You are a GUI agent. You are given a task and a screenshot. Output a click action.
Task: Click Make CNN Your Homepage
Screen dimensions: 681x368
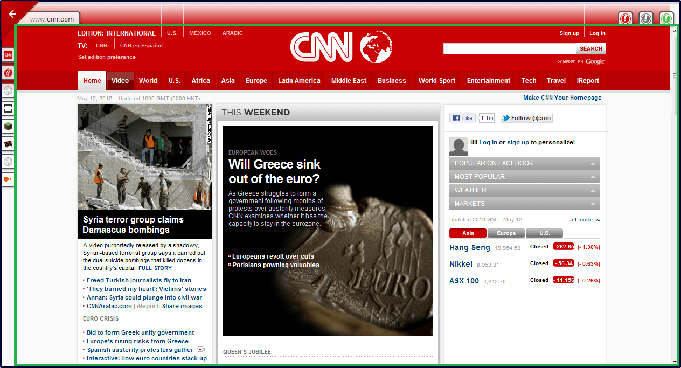click(x=562, y=98)
